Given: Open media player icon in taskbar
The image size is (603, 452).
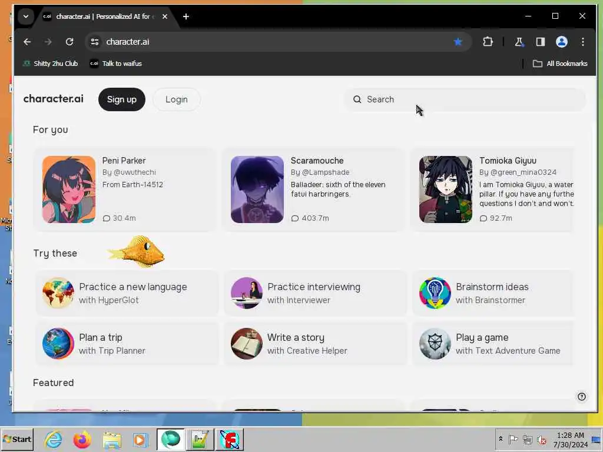Looking at the screenshot, I should coord(140,439).
